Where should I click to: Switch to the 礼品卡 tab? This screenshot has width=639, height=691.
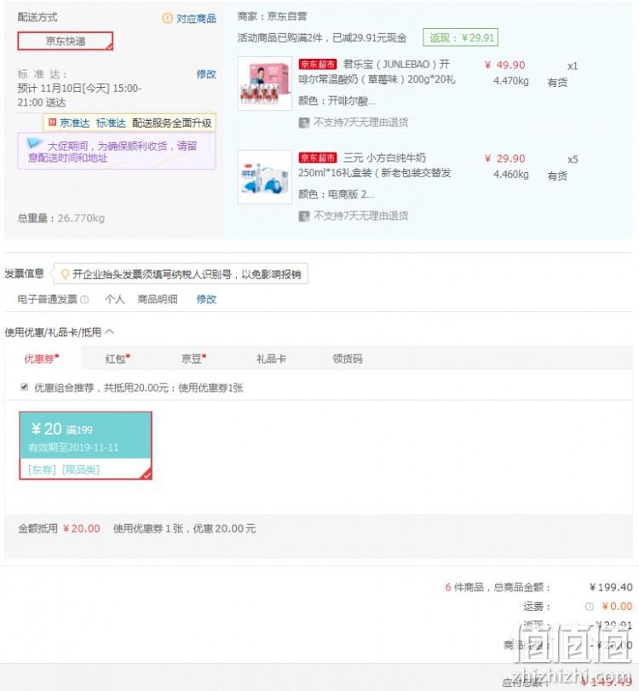272,359
